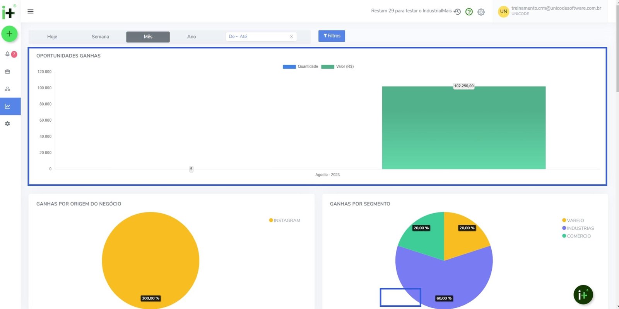Toggle INDUSTRIAS in segment legend
Screen dimensions: 619x309
point(578,228)
